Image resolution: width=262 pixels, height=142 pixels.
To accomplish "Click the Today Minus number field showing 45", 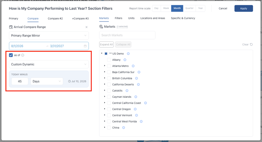I will coord(20,81).
